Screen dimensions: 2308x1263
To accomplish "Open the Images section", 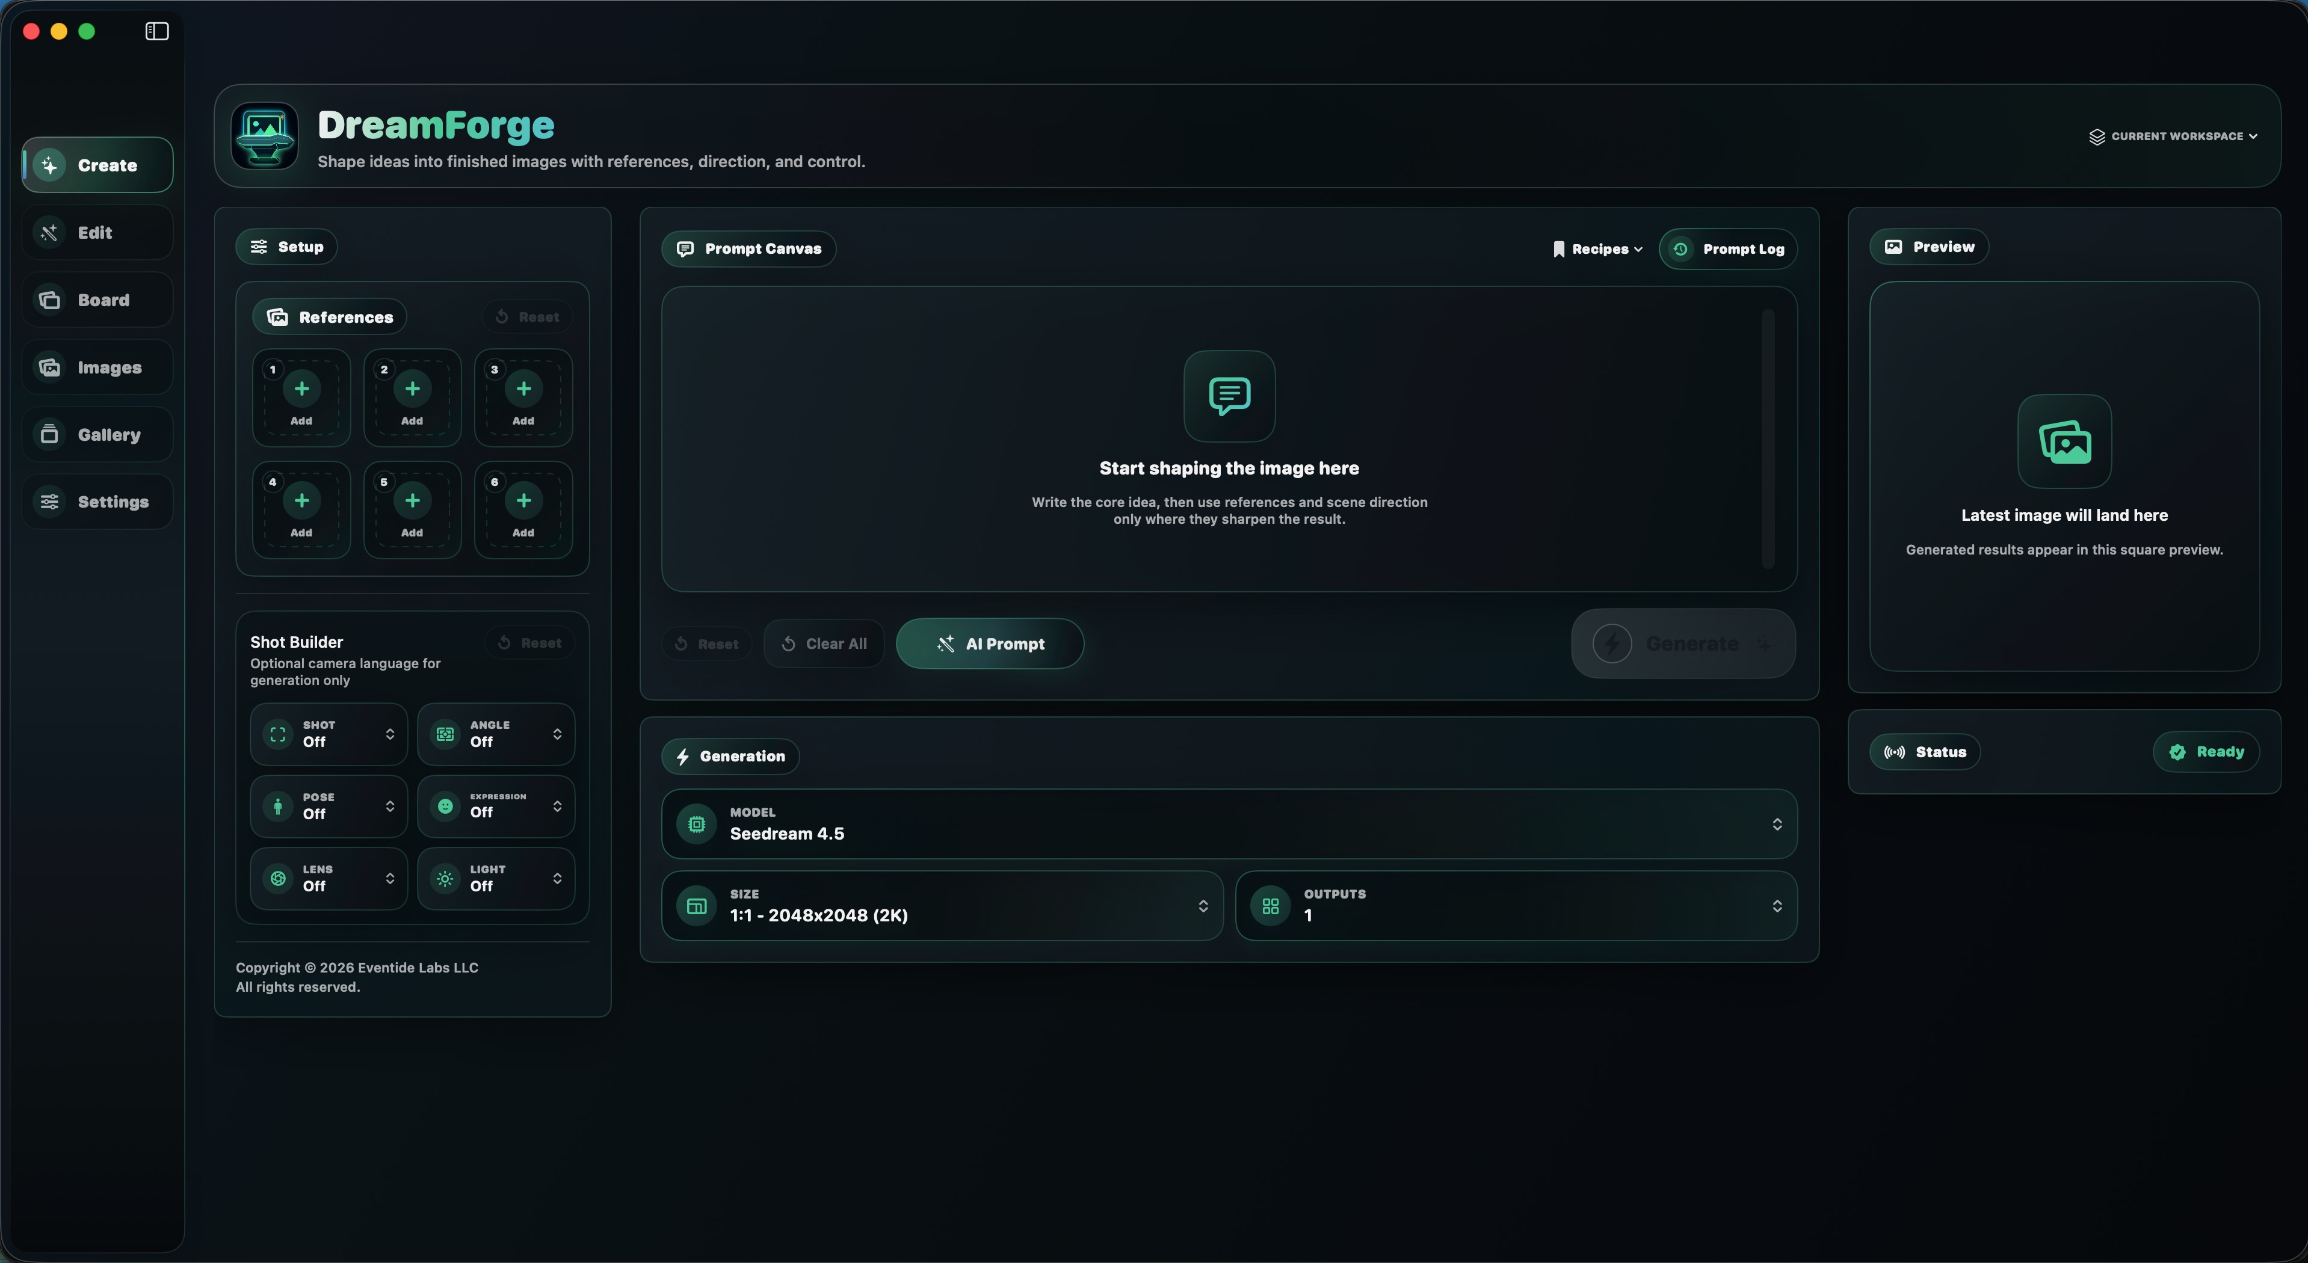I will (97, 367).
